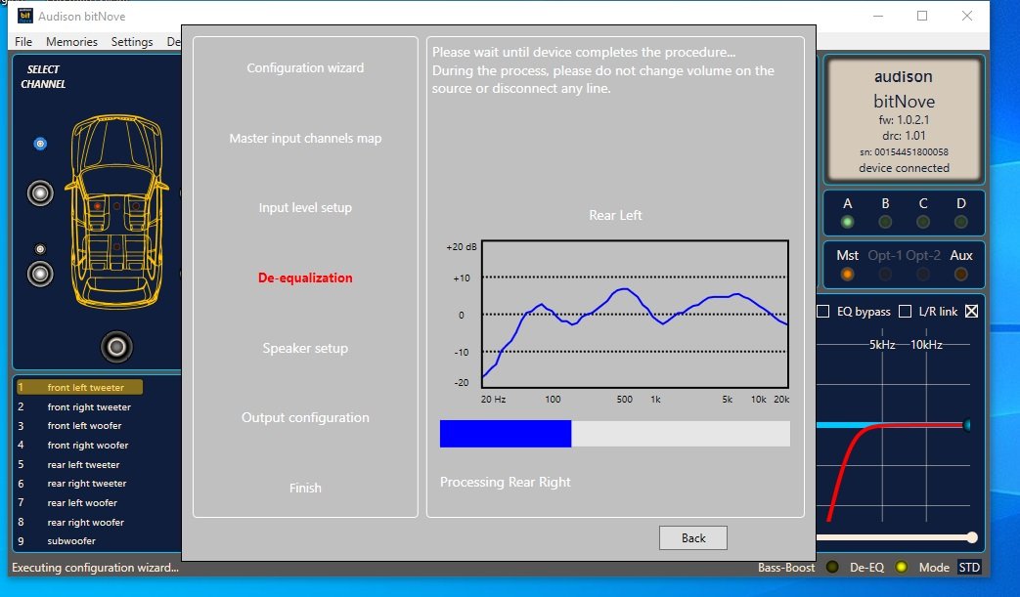The height and width of the screenshot is (597, 1020).
Task: Click the Bass-Boost status indicator light
Action: (x=832, y=567)
